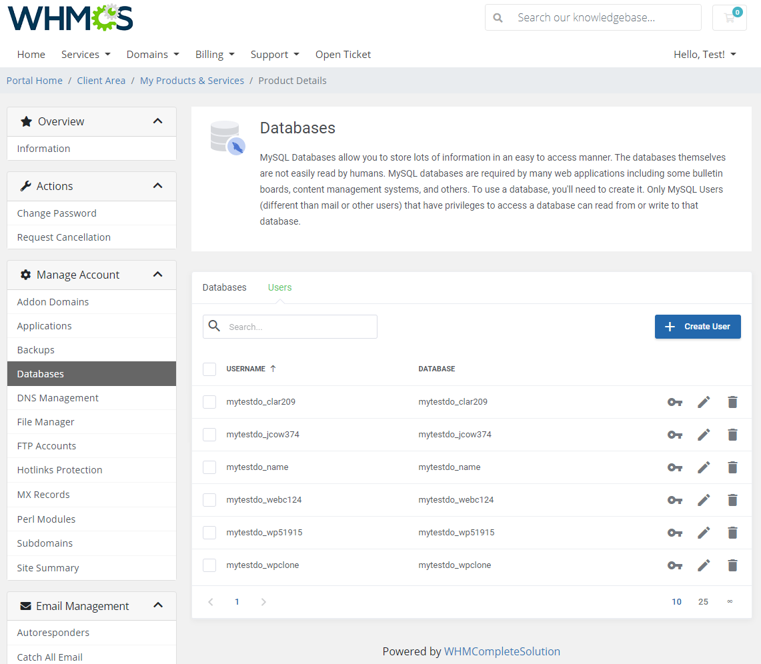
Task: Select all users via header checkbox
Action: pyautogui.click(x=209, y=369)
